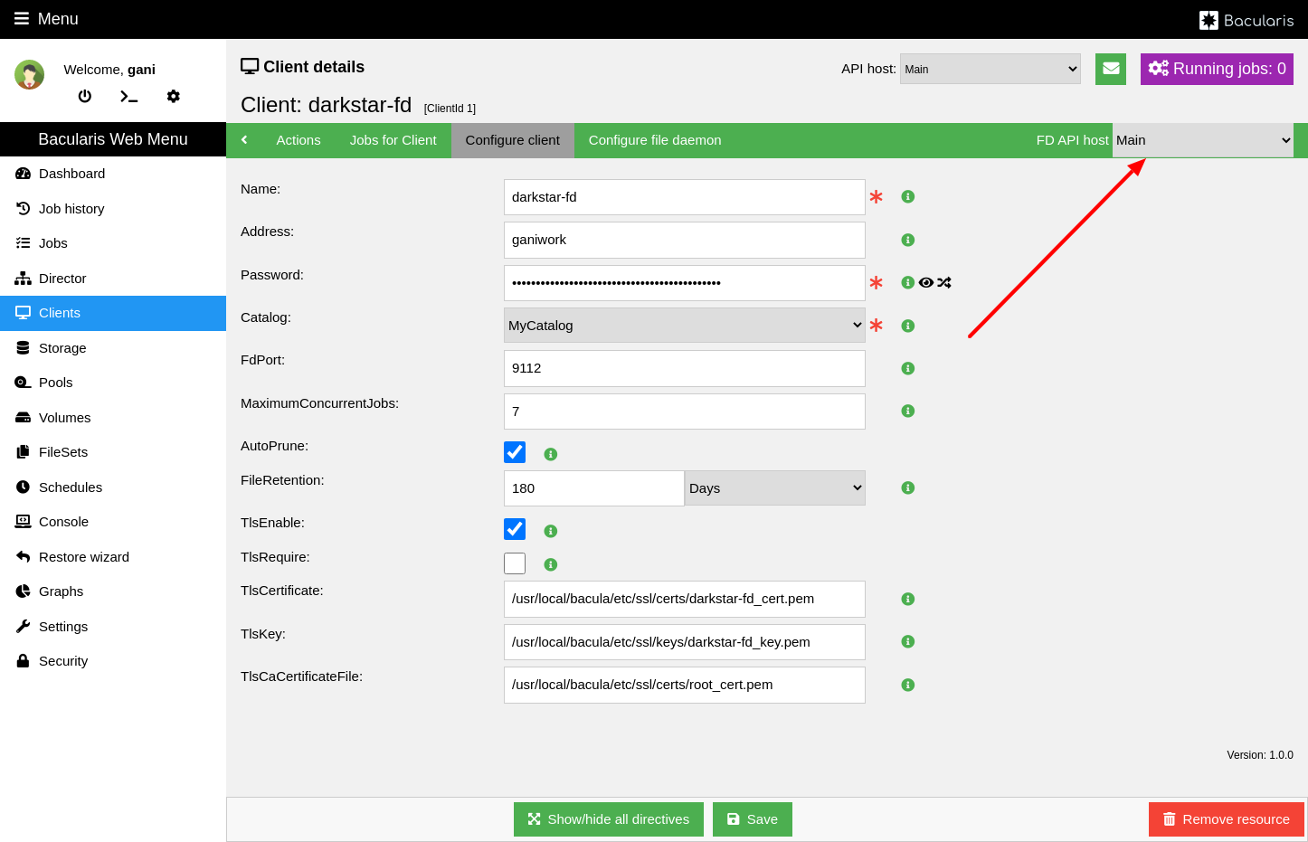1308x842 pixels.
Task: Show info for TlsKey field
Action: [x=908, y=641]
